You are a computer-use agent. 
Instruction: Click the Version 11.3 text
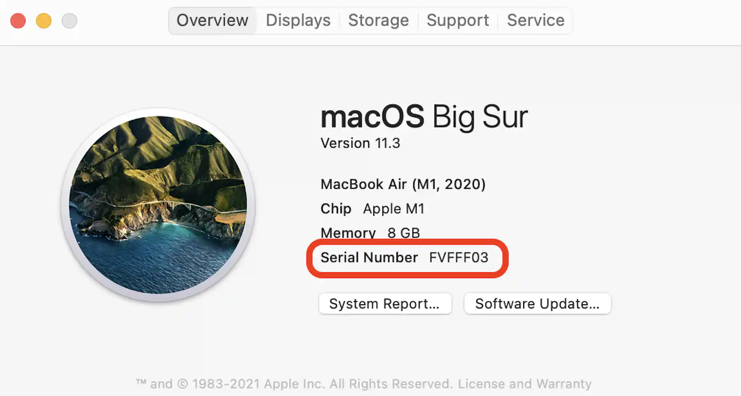pyautogui.click(x=360, y=143)
